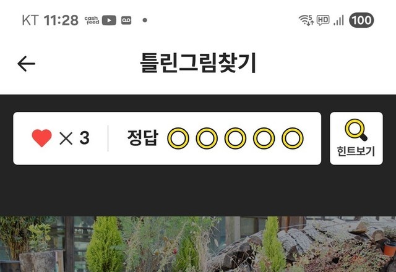Select the fourth yellow answer circle

point(264,138)
